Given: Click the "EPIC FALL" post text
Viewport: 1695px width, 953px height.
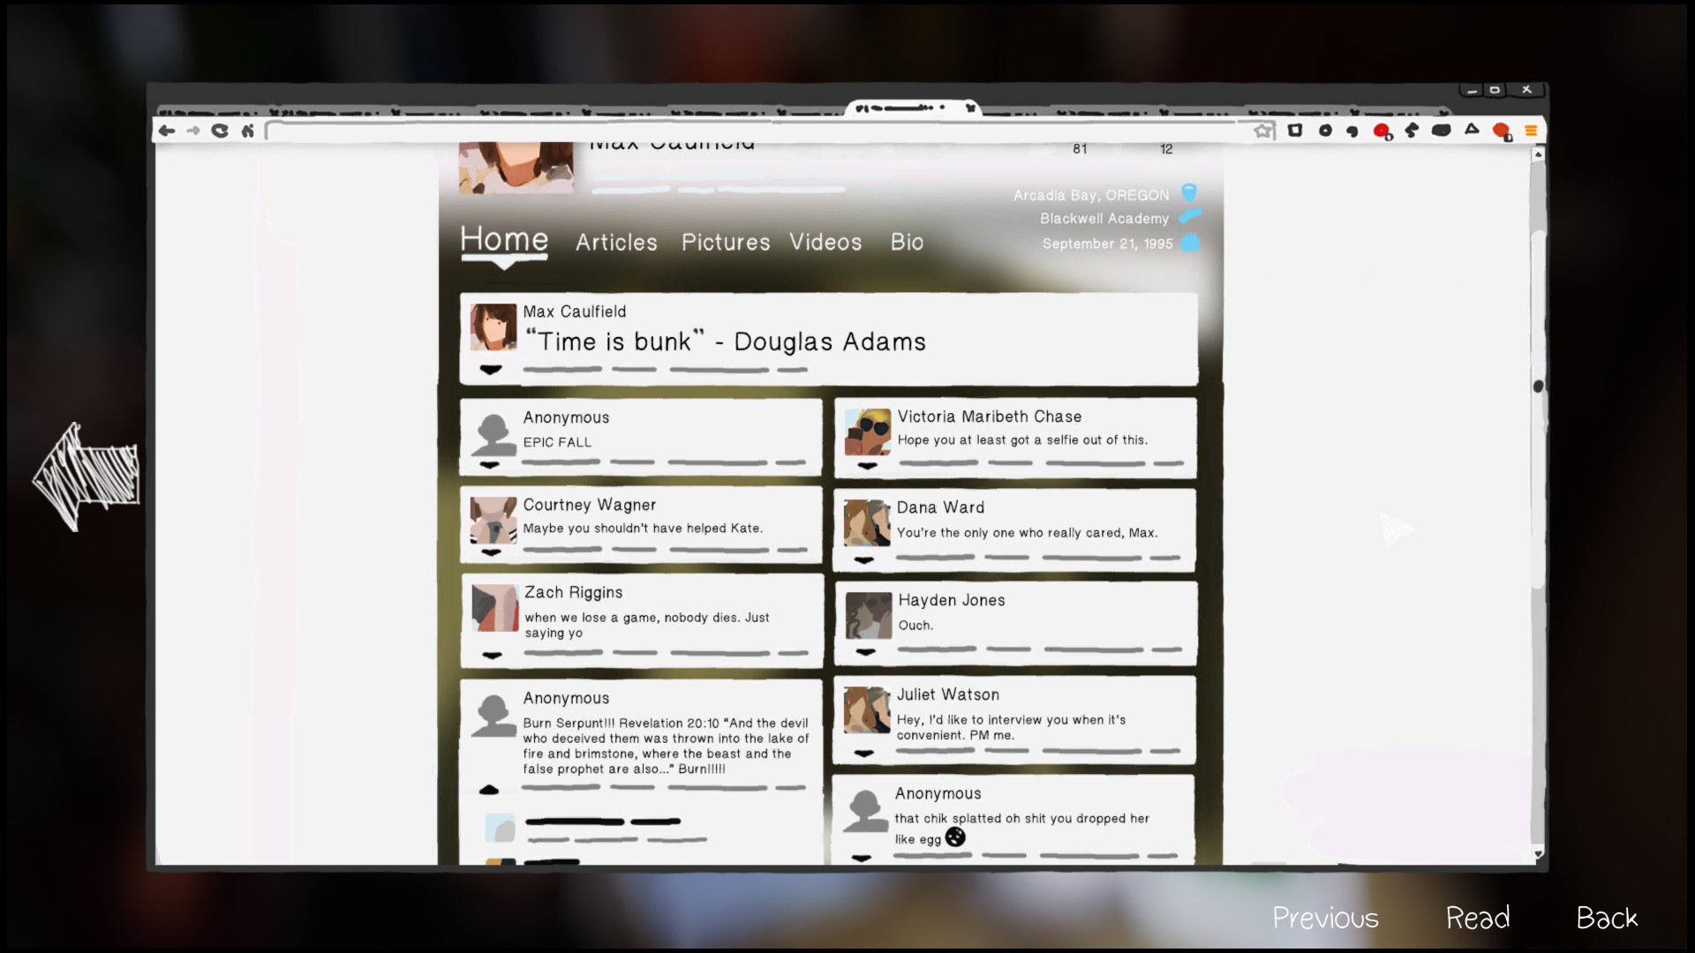Looking at the screenshot, I should click(557, 442).
